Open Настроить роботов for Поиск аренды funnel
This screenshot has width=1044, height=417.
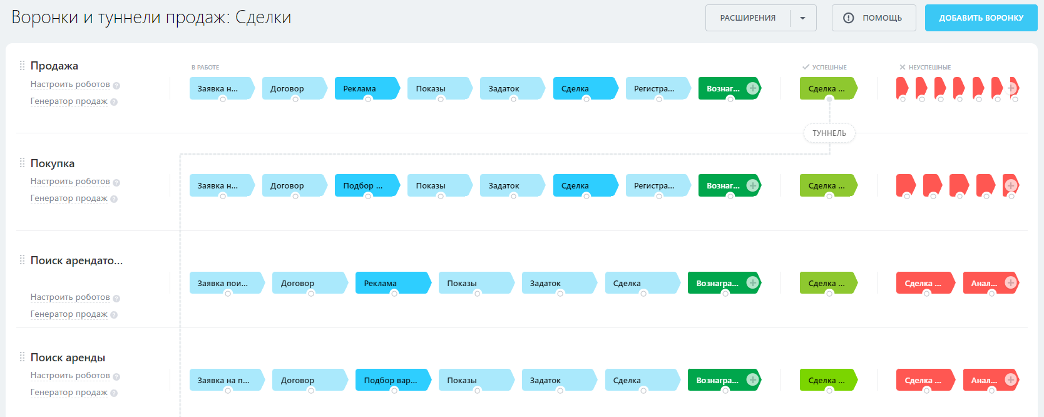click(x=70, y=376)
